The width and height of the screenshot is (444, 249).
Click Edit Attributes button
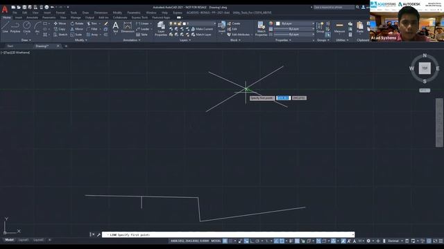coord(239,35)
